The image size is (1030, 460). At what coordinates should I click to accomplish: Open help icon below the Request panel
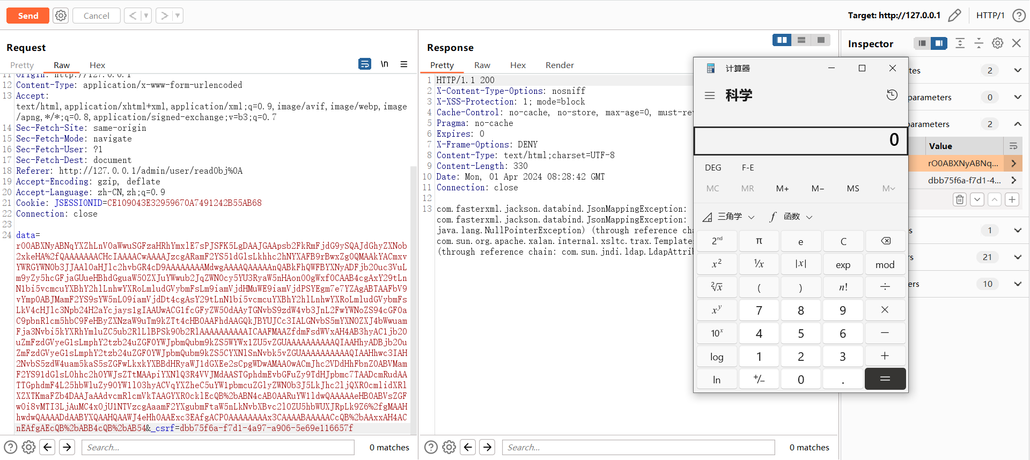coord(11,447)
